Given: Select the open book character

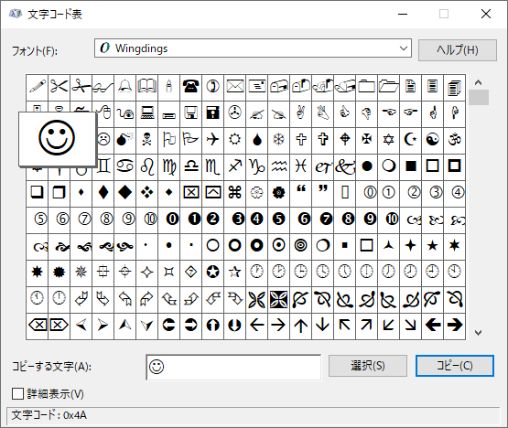Looking at the screenshot, I should 146,87.
